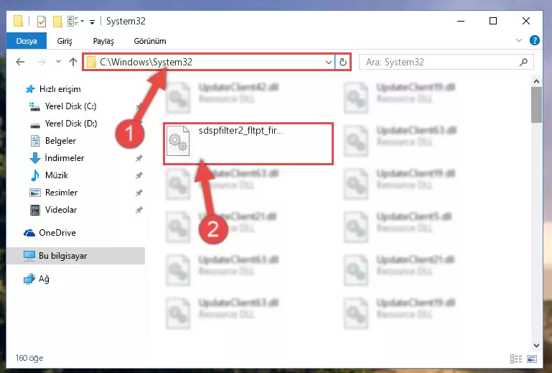Open Videolar folder in sidebar

60,210
